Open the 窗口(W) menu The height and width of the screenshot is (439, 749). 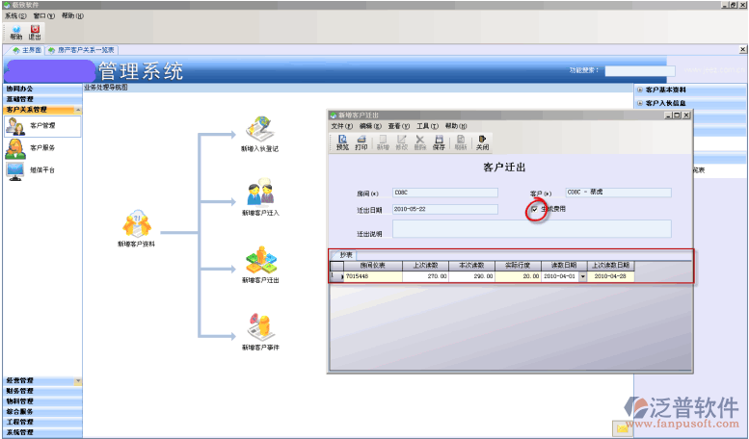(44, 15)
